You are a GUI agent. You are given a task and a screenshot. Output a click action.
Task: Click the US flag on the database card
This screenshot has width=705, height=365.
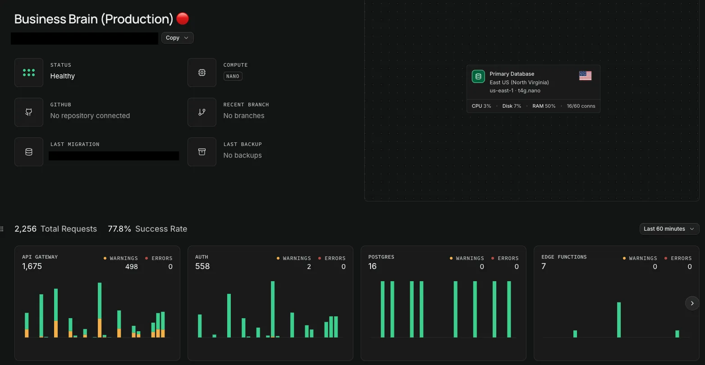pyautogui.click(x=585, y=76)
